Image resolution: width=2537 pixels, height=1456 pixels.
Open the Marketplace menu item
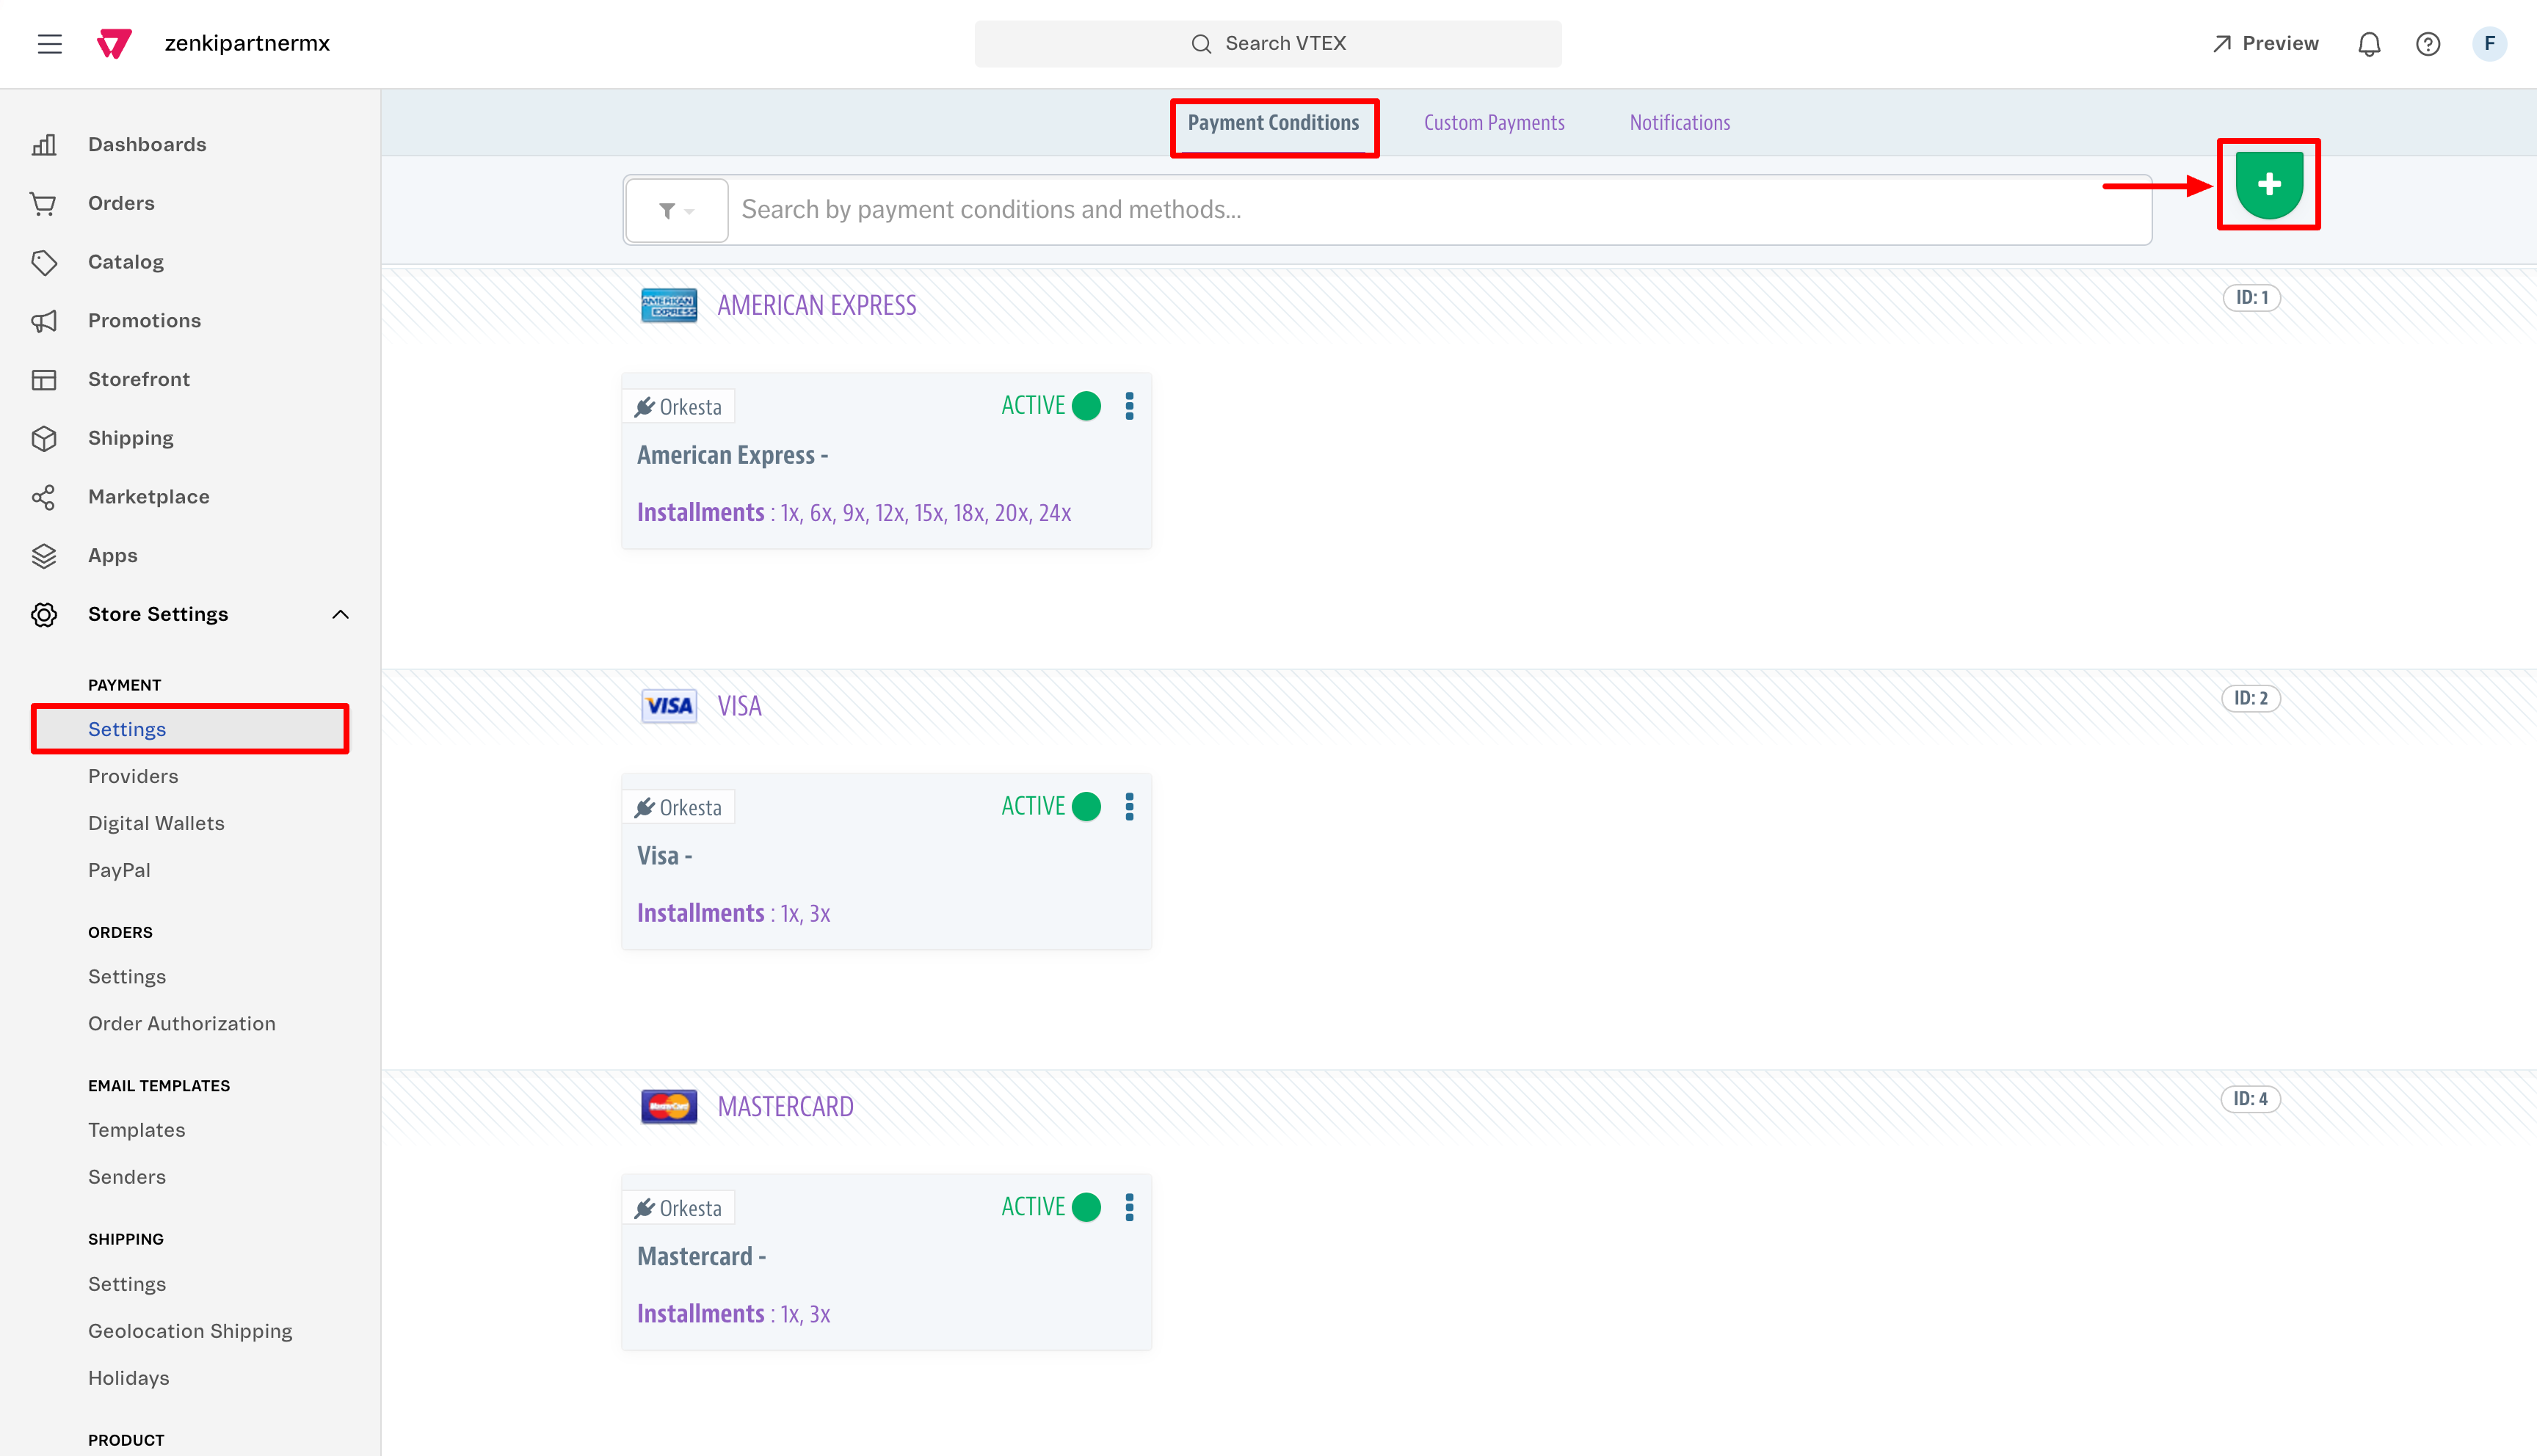149,497
